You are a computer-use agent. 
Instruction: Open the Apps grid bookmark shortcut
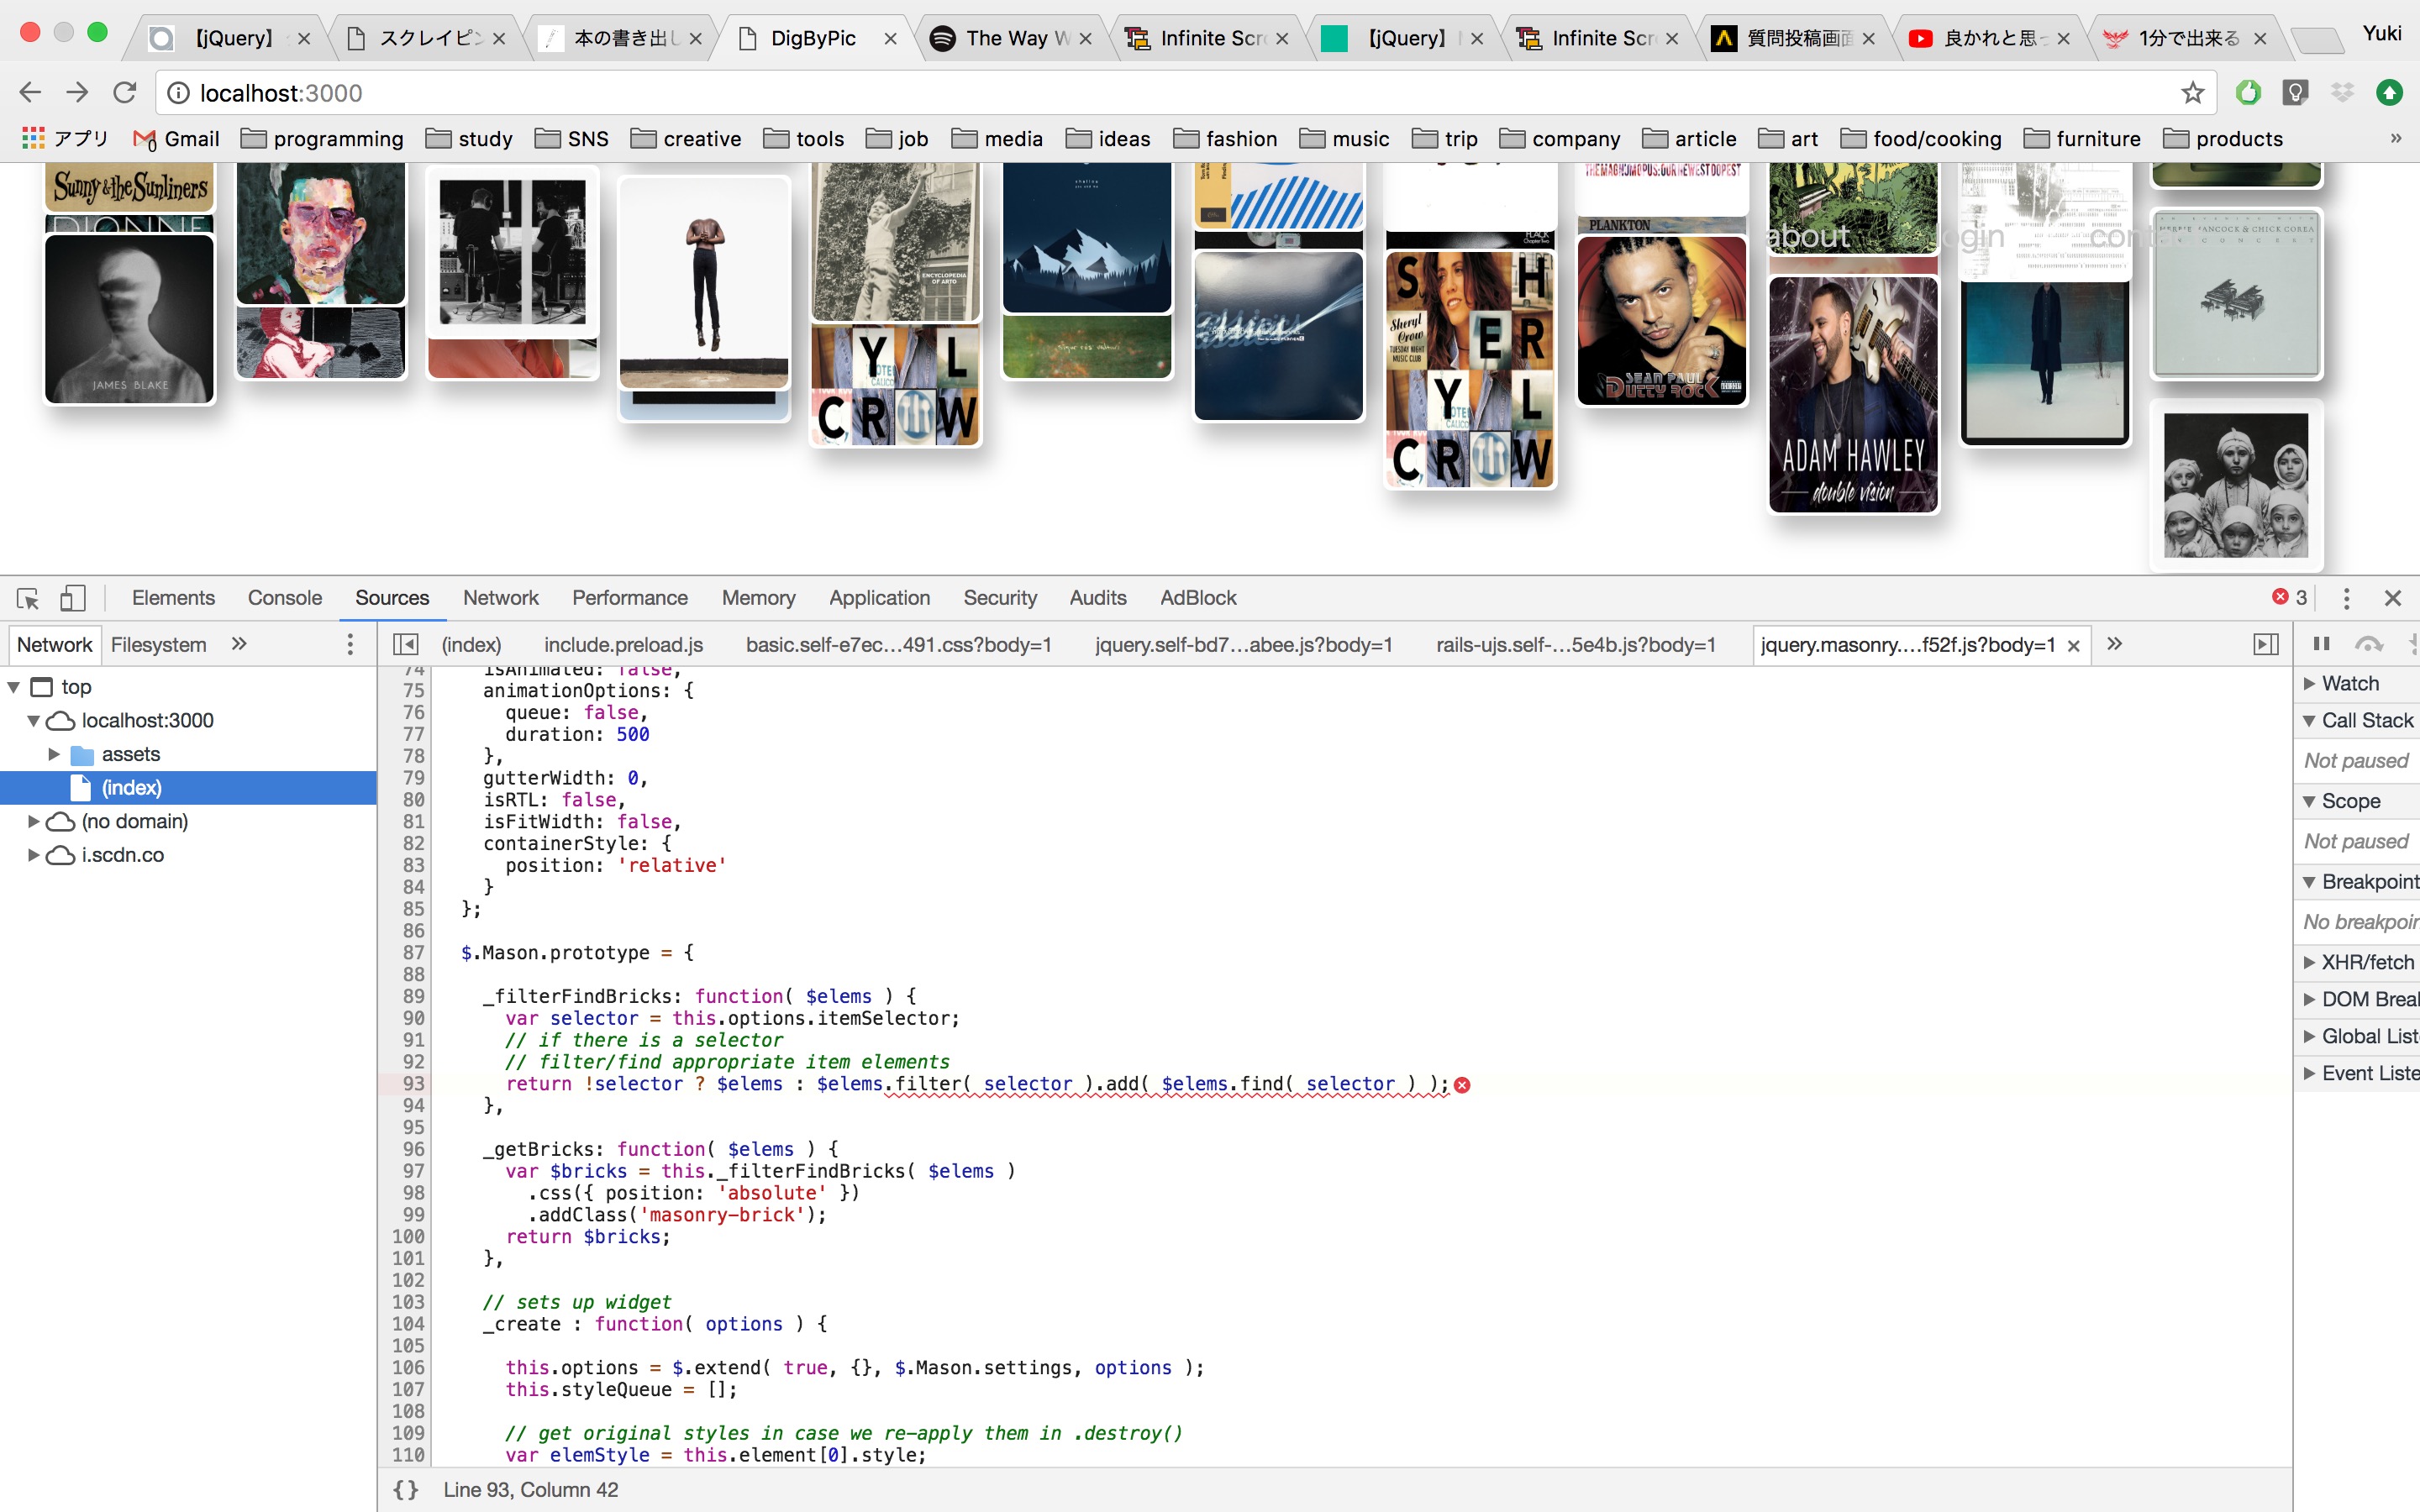(x=34, y=139)
